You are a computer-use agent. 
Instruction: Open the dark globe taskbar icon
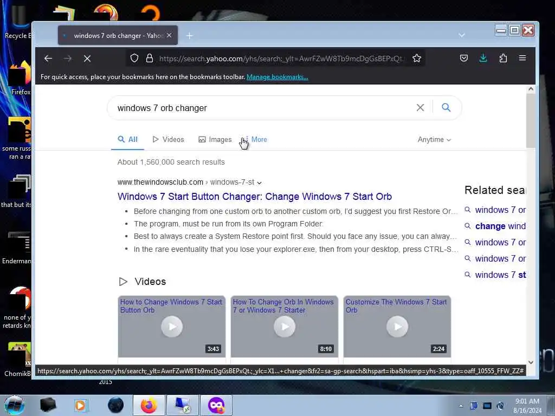116,405
